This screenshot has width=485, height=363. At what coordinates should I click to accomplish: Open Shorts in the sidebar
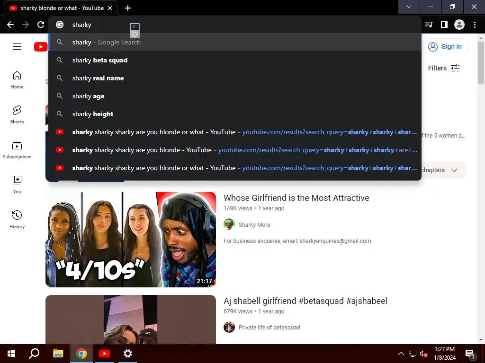click(x=17, y=115)
